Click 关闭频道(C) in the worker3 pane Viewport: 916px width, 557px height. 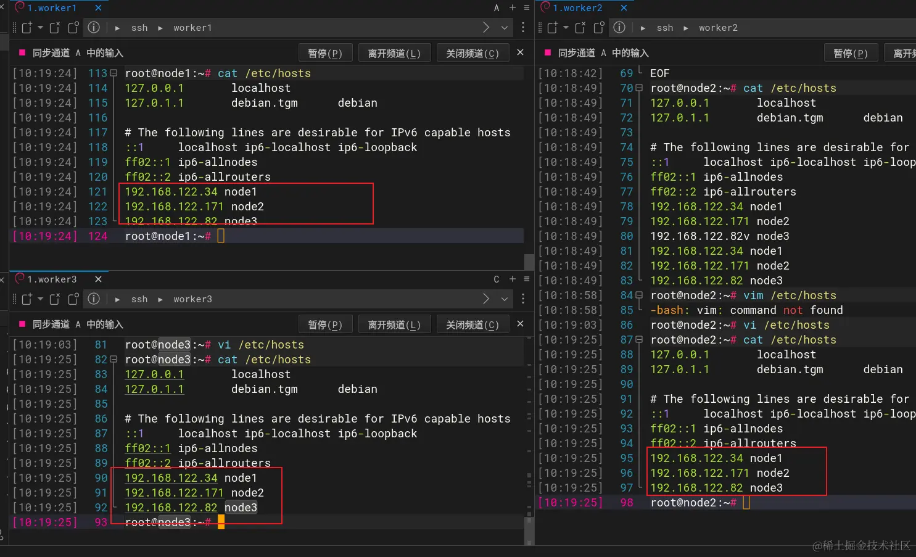pos(472,324)
